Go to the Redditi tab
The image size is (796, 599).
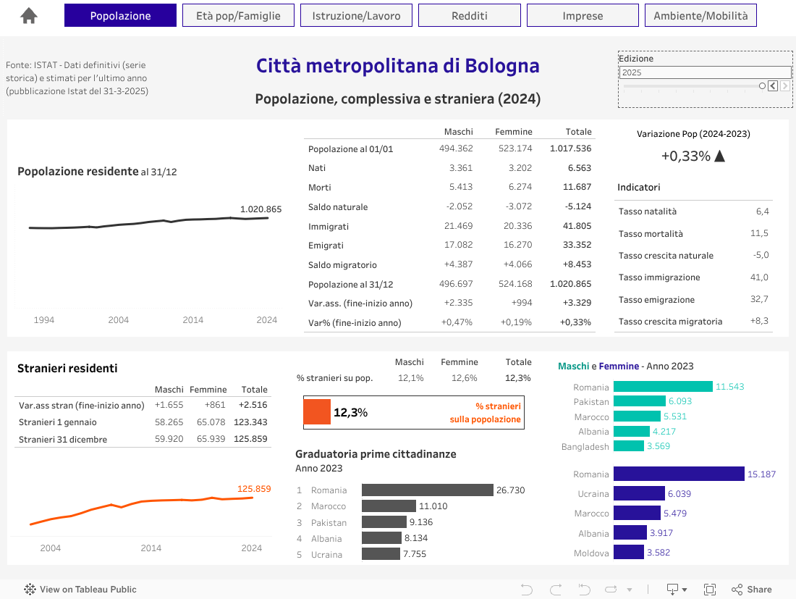(x=469, y=15)
